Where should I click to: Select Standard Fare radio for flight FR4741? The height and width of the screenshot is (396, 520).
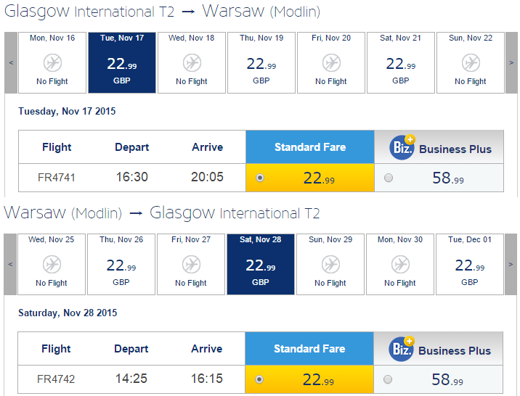(x=260, y=178)
